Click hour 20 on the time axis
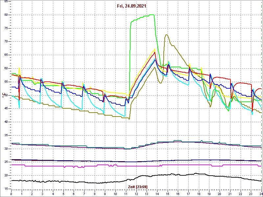 (220, 194)
